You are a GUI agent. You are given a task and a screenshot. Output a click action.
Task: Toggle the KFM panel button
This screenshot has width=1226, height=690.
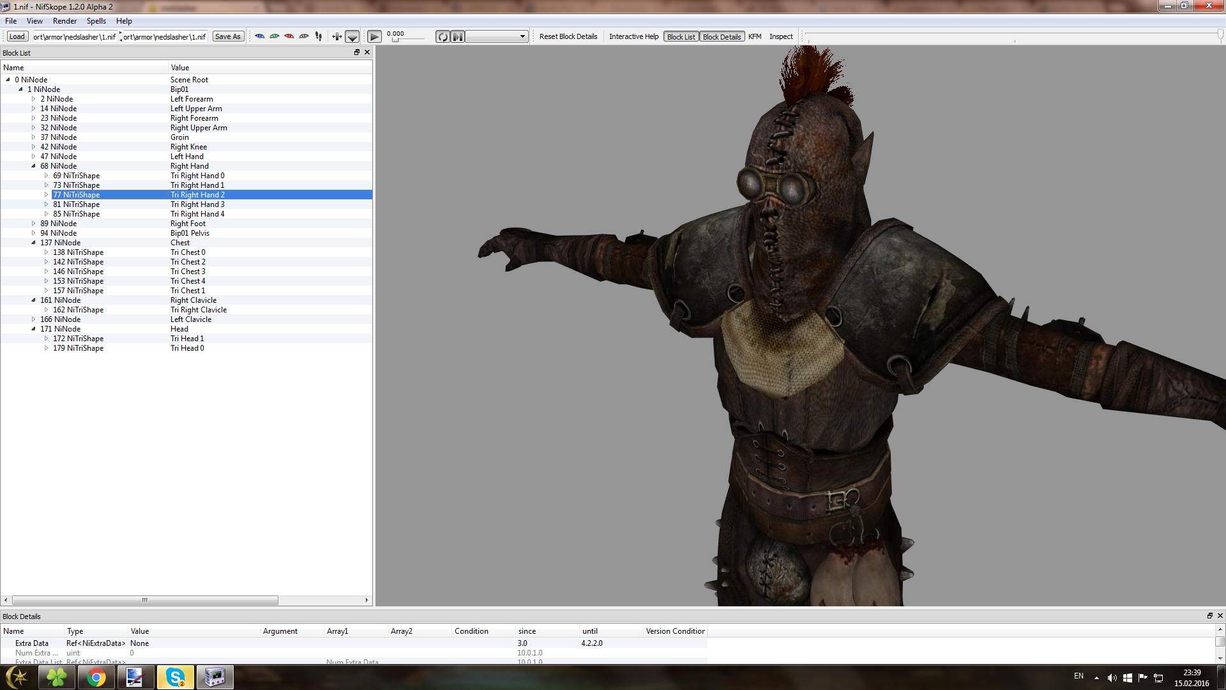click(755, 36)
